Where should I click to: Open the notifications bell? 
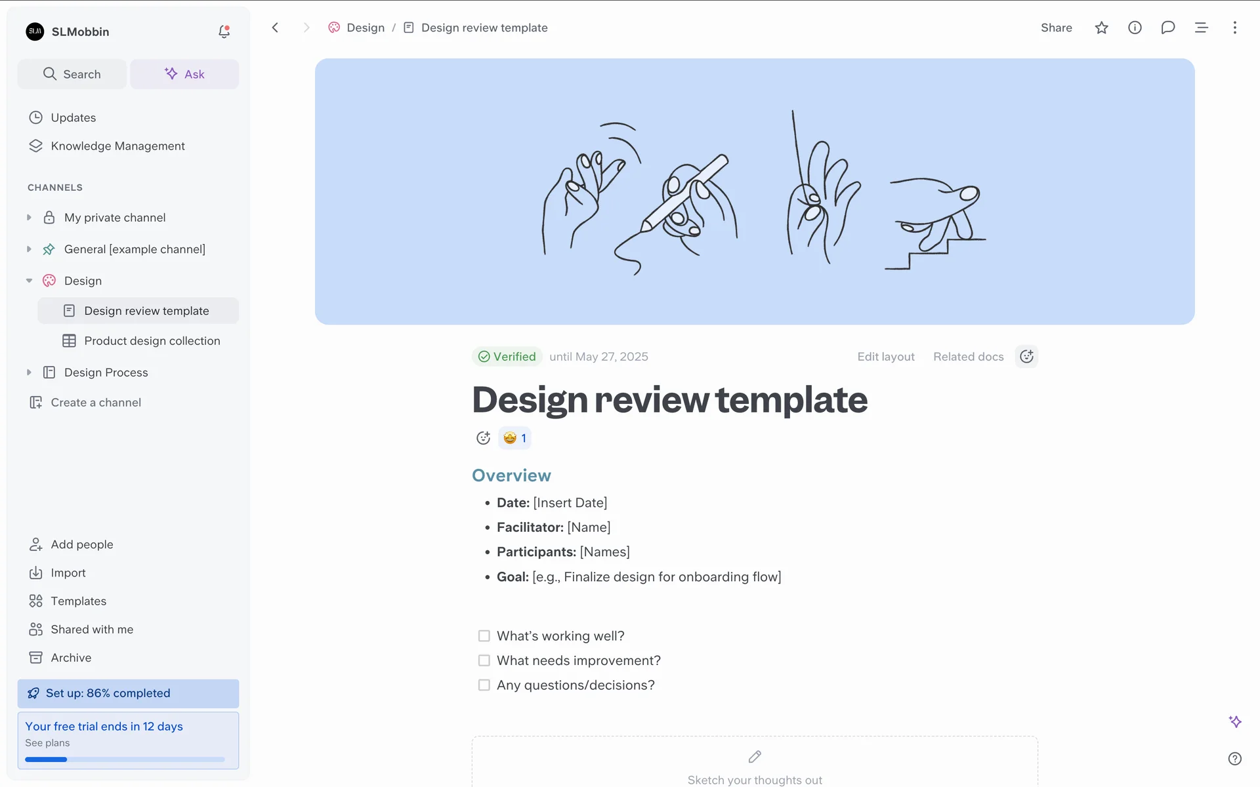(x=224, y=31)
